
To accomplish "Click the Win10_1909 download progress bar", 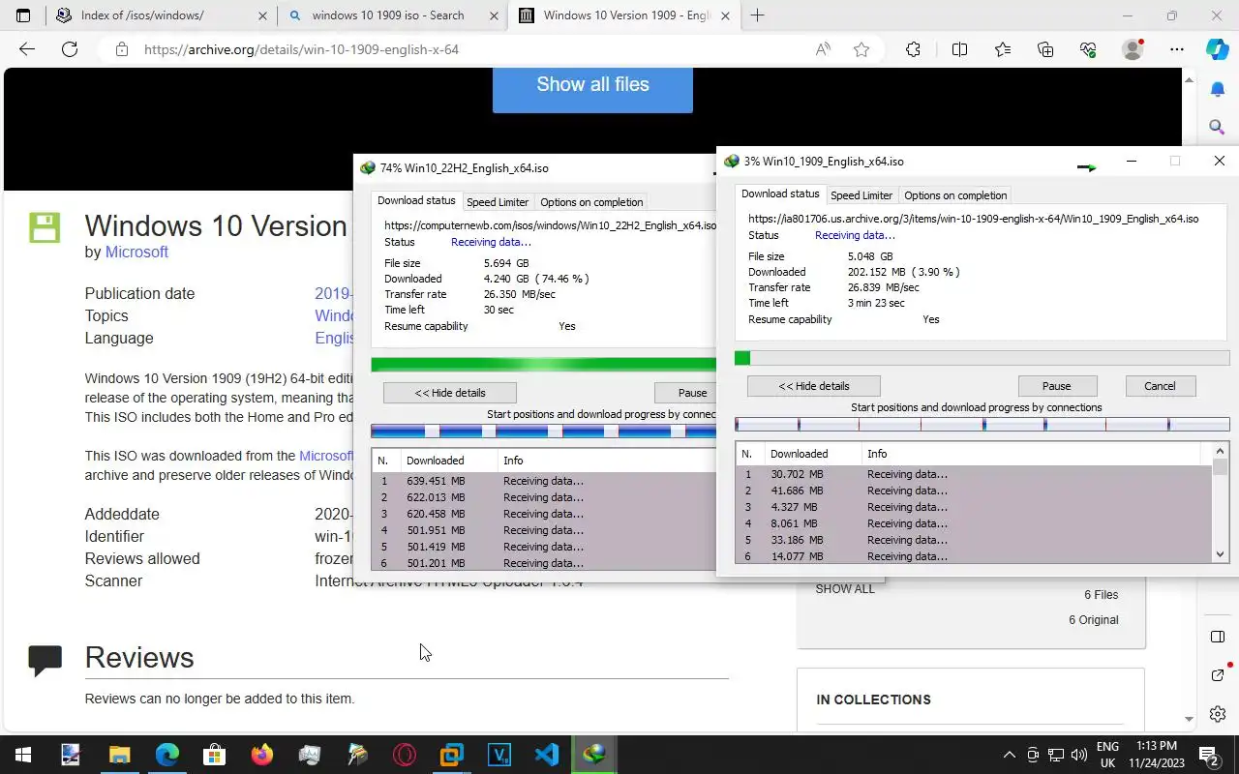I will point(982,358).
